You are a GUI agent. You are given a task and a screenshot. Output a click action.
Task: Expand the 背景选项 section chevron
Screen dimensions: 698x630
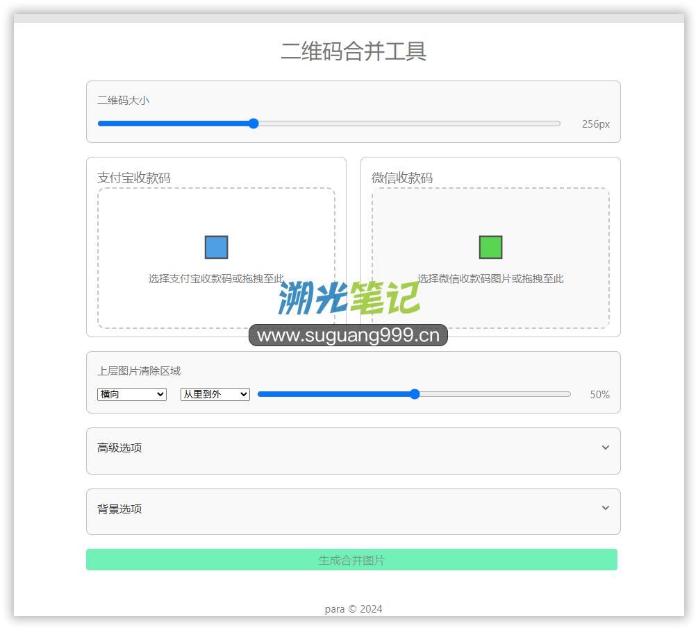point(606,508)
